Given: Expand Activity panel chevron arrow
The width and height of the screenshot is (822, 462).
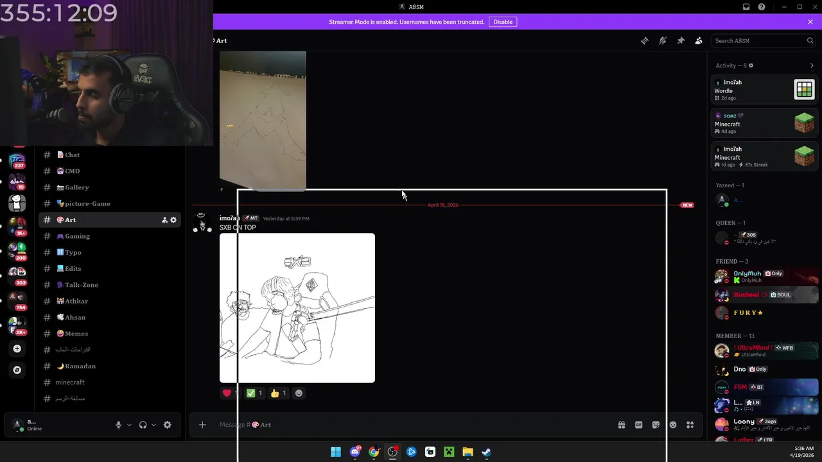Looking at the screenshot, I should 812,65.
